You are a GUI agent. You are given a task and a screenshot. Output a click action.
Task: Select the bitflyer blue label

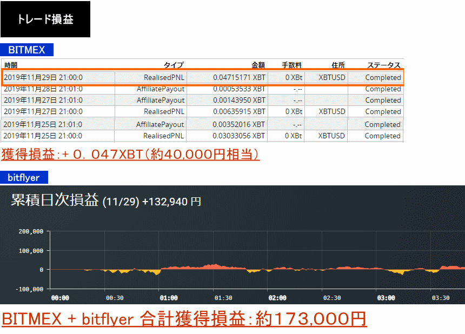click(24, 177)
